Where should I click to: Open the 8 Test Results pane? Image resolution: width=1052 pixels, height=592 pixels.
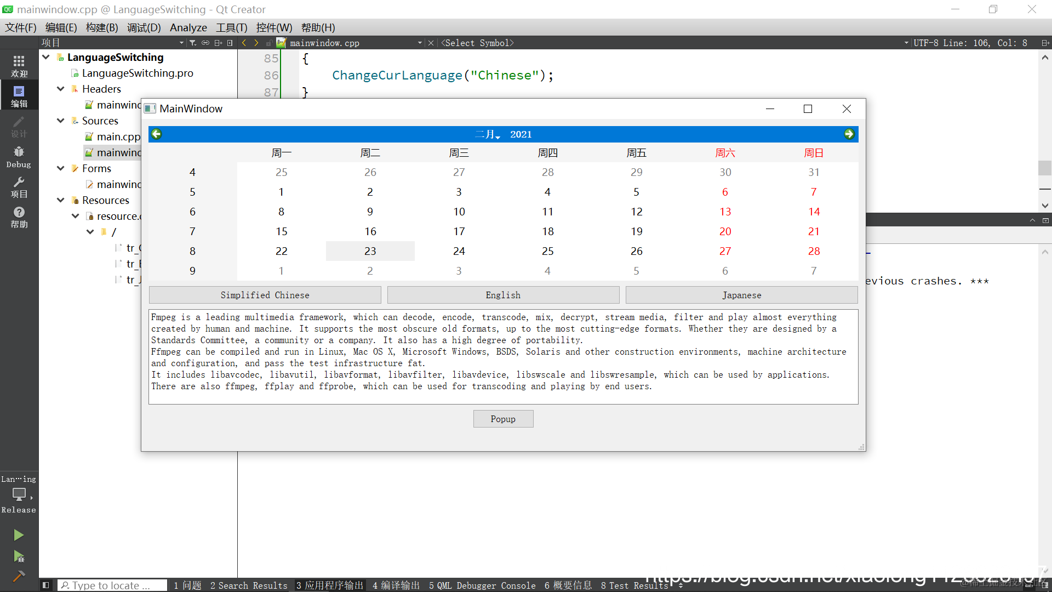coord(634,585)
